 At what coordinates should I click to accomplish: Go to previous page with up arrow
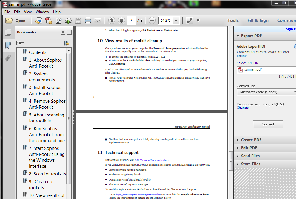pyautogui.click(x=111, y=20)
